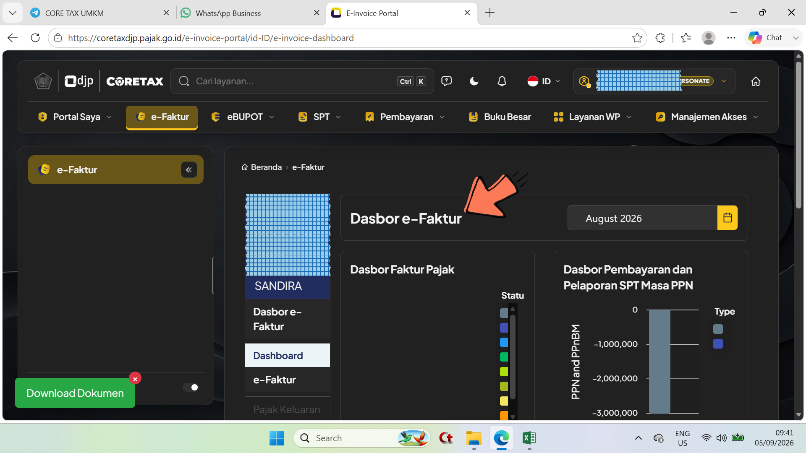Close the Download Dokumen popup
This screenshot has height=453, width=806.
point(135,378)
